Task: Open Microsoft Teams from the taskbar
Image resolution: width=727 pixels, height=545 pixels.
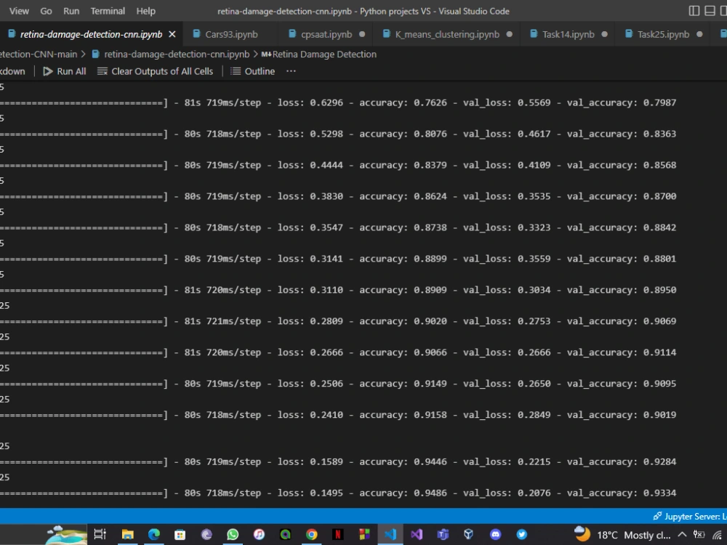Action: pyautogui.click(x=443, y=534)
